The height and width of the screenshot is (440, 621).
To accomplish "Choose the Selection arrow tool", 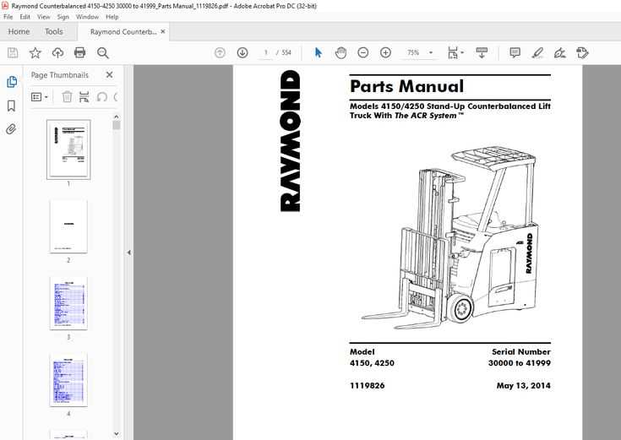I will (319, 52).
